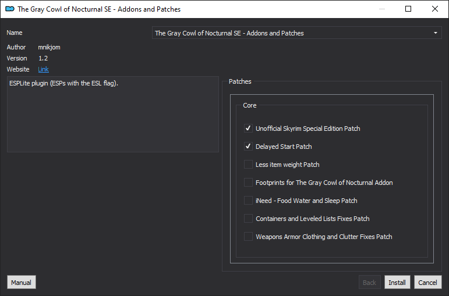Click the Delayed Start Patch label text
Image resolution: width=449 pixels, height=296 pixels.
click(x=284, y=147)
